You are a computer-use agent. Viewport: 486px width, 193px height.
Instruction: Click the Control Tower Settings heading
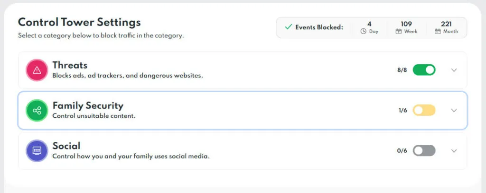(x=79, y=22)
